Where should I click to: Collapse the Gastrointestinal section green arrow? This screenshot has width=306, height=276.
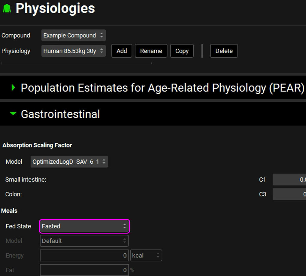coord(13,114)
